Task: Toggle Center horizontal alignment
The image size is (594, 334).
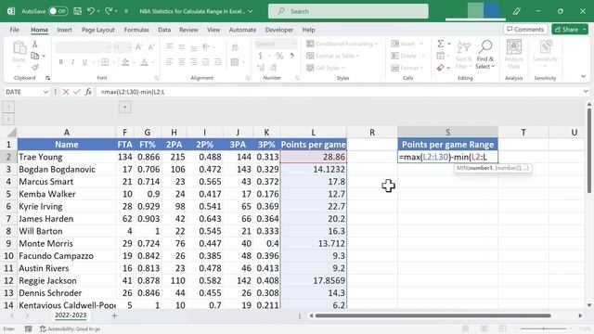Action: 182,62
